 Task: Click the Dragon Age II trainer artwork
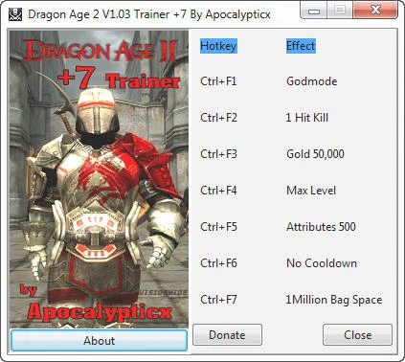click(x=99, y=179)
